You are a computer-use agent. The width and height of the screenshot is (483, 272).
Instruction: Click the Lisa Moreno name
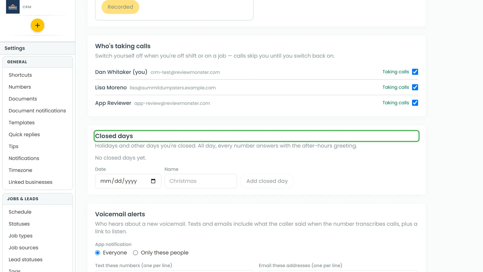[x=111, y=87]
